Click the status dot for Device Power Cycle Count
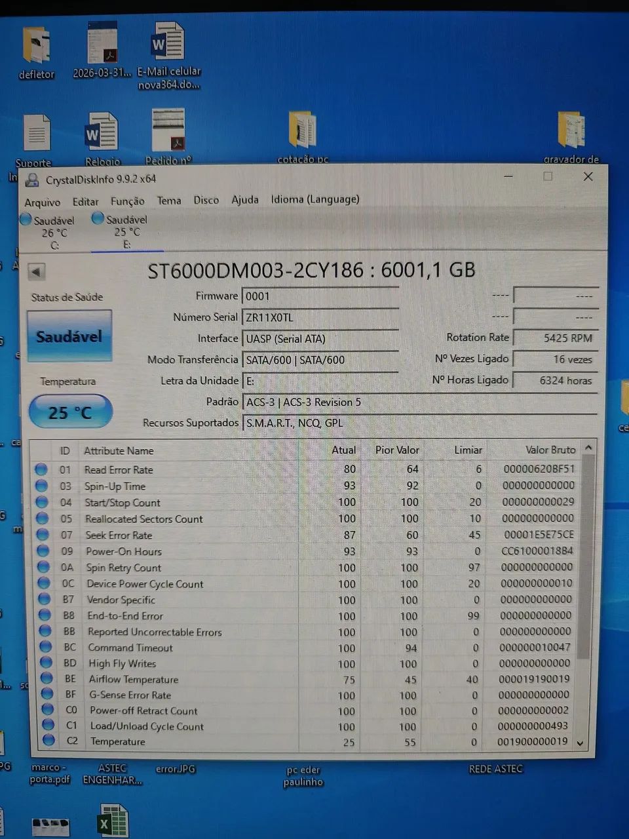The width and height of the screenshot is (629, 839). 44,583
